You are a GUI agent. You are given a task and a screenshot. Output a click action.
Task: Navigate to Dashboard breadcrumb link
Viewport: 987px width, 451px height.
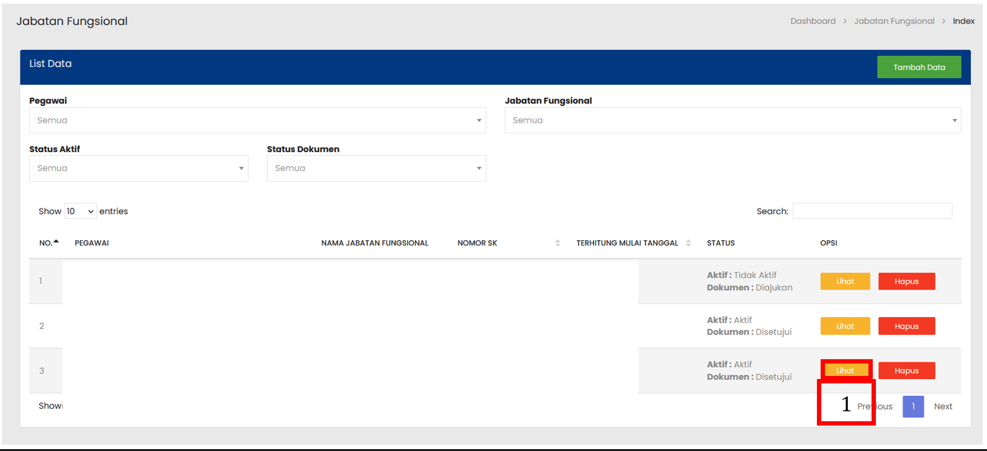[813, 21]
